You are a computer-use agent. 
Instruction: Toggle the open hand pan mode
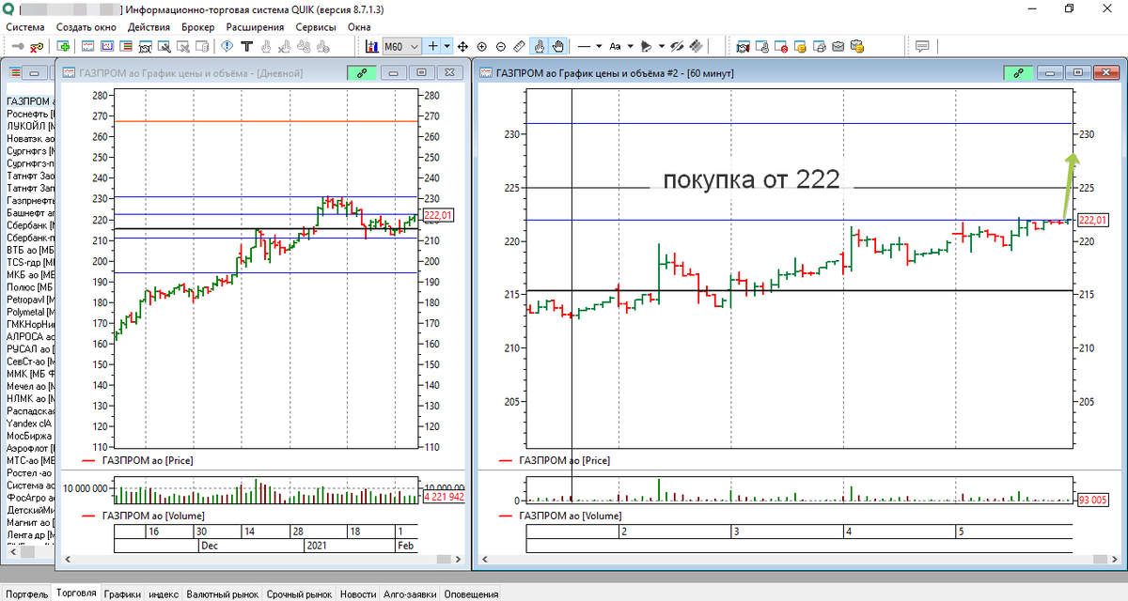coord(558,46)
